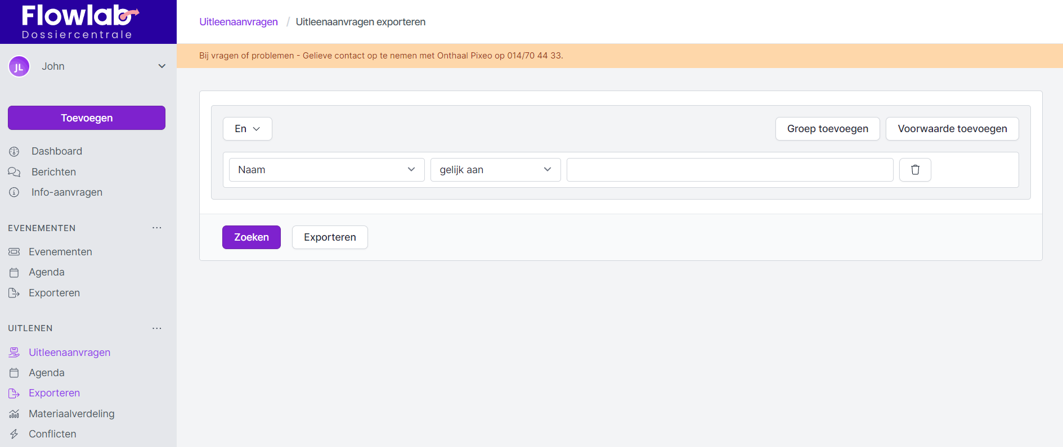Click the Uitleenaanvragen breadcrumb link
The image size is (1063, 447).
(x=239, y=22)
